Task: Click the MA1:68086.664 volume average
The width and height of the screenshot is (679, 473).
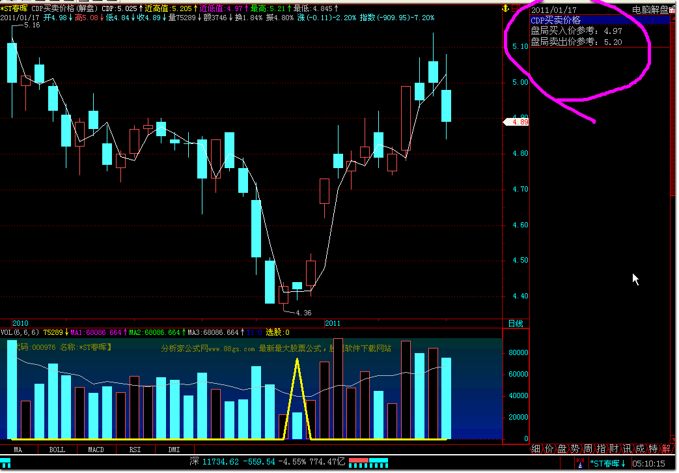Action: pyautogui.click(x=96, y=332)
